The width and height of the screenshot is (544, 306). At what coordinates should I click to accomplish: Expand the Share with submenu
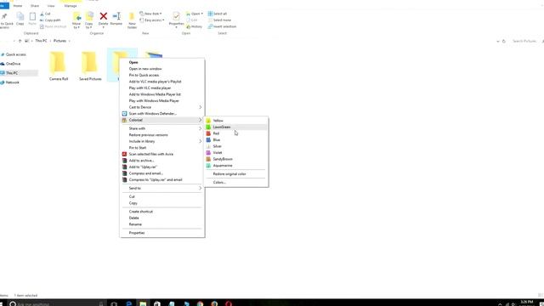[162, 128]
